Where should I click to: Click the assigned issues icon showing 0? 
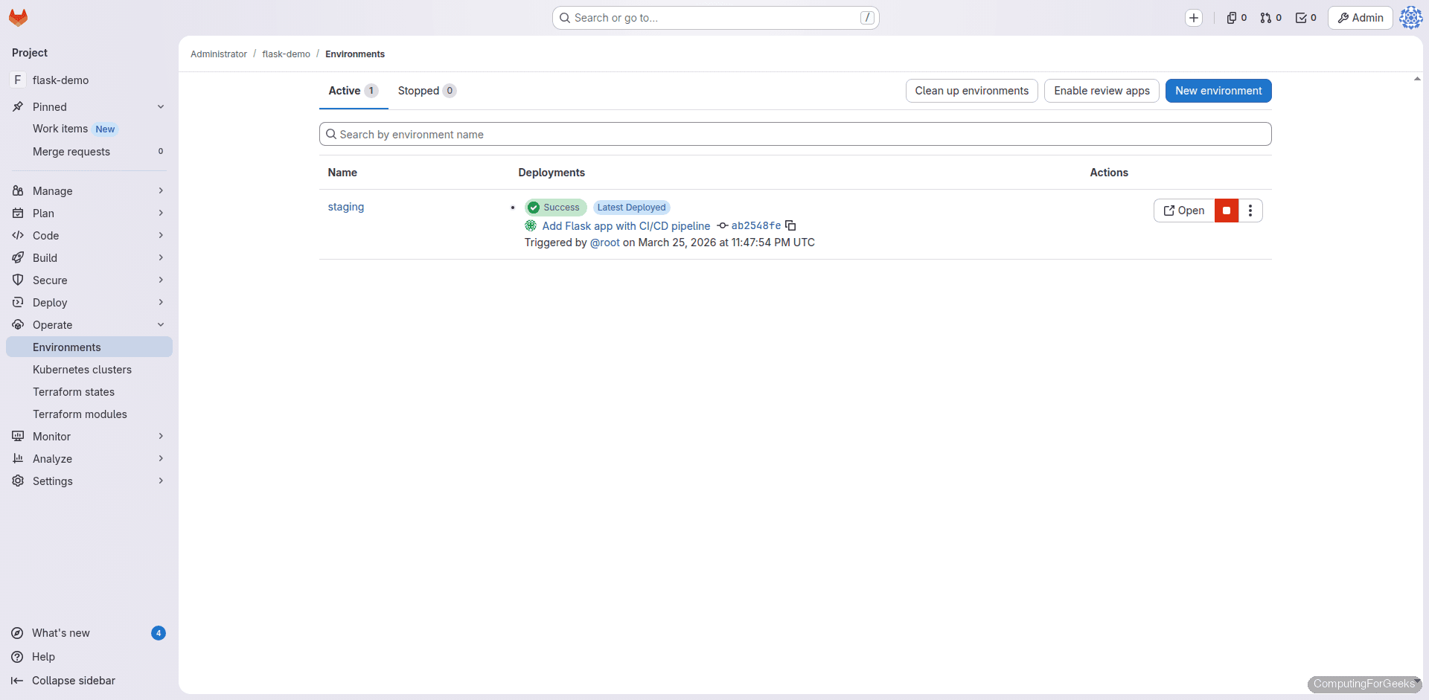point(1235,17)
